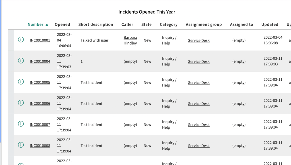Open Service Desk link in the INC0010006 row
This screenshot has width=291, height=165.
tap(199, 104)
